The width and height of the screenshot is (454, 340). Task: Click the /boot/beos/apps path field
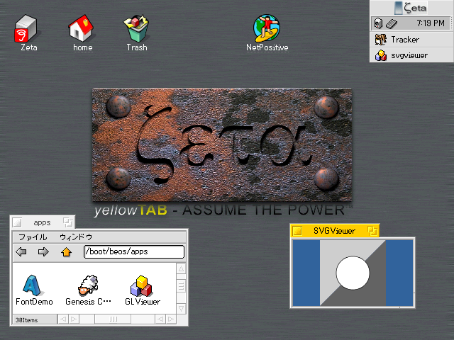point(134,251)
